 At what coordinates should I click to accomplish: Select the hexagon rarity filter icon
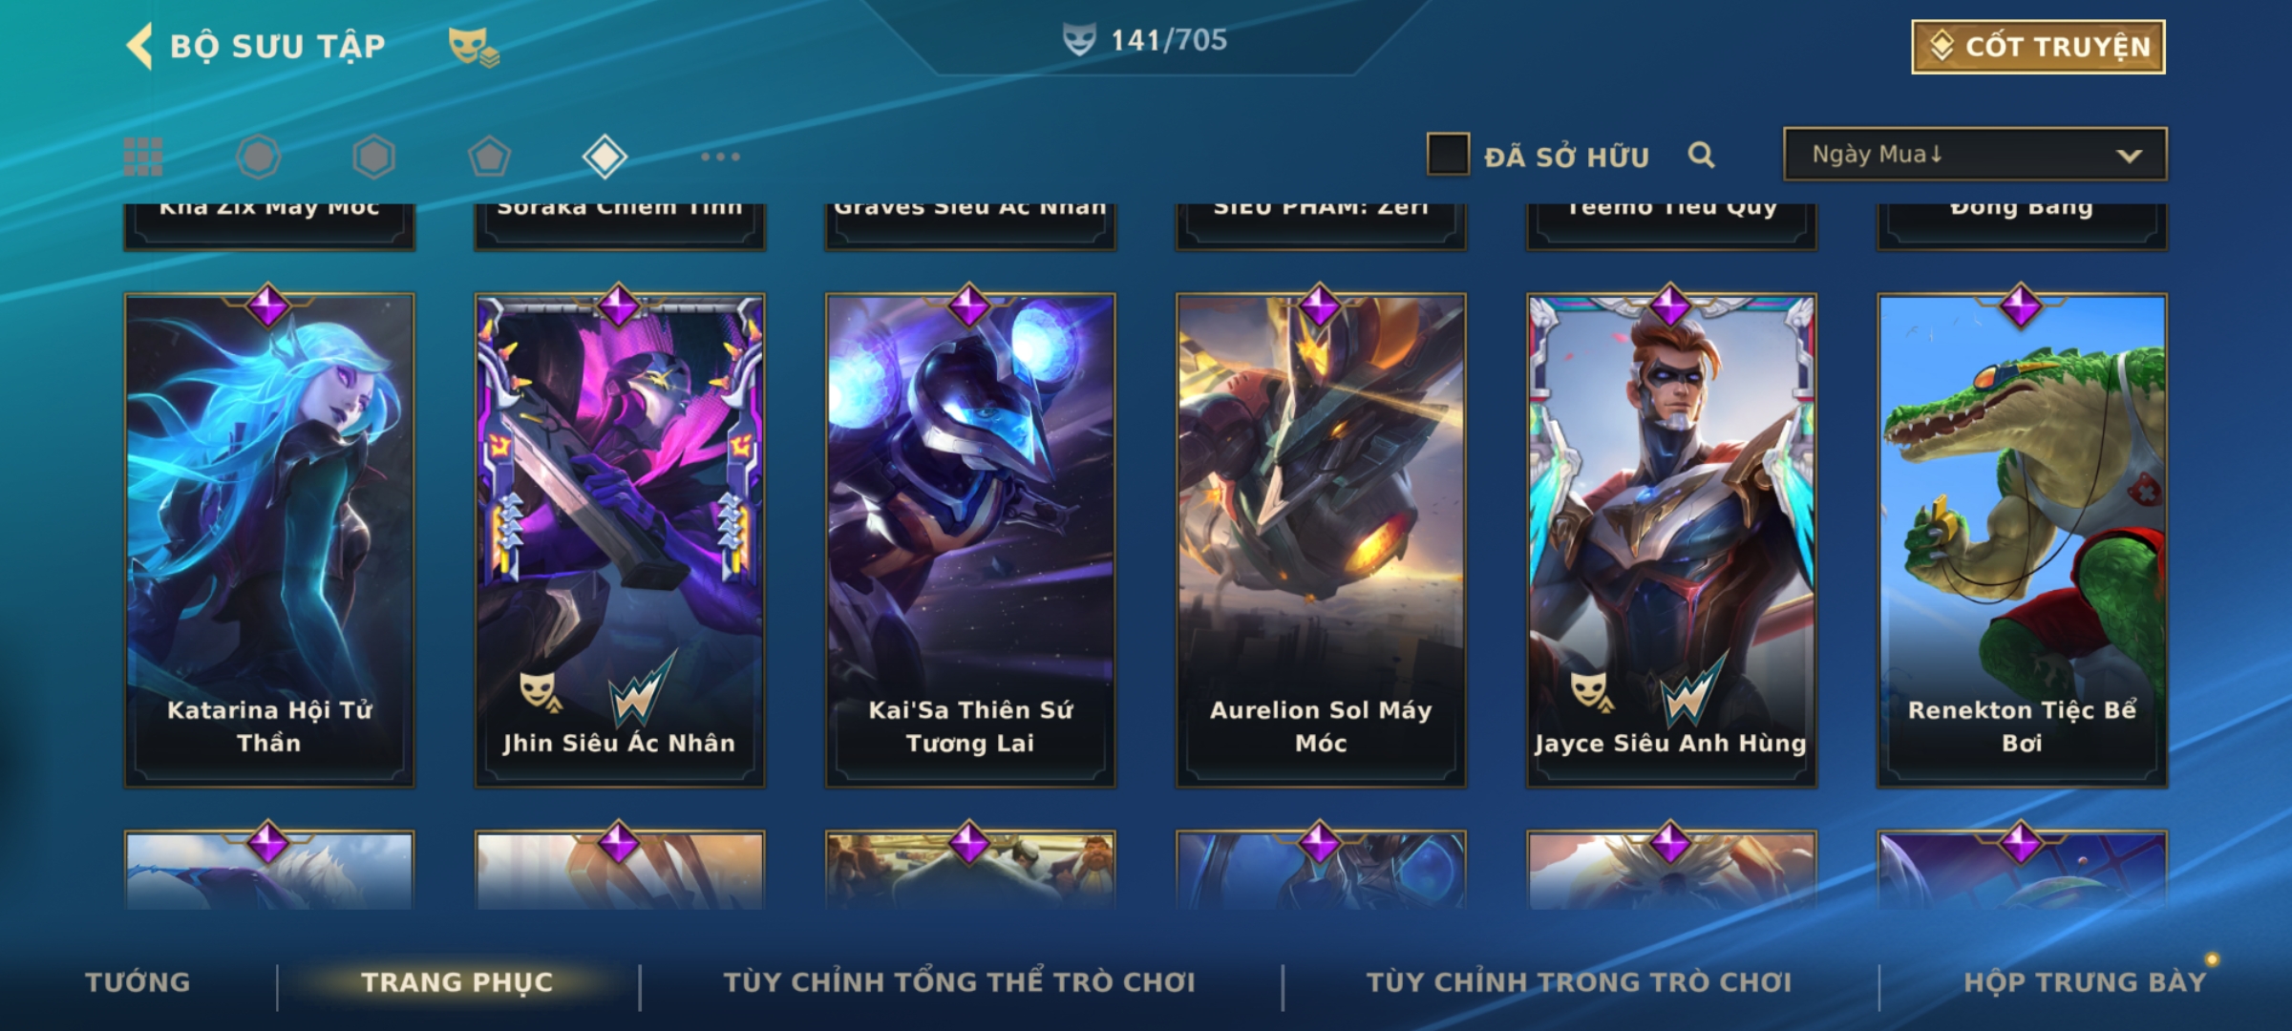(373, 157)
